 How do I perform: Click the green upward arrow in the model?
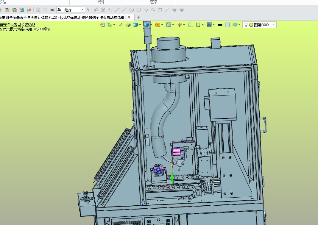click(172, 178)
